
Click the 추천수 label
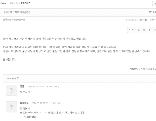[x=153, y=20]
